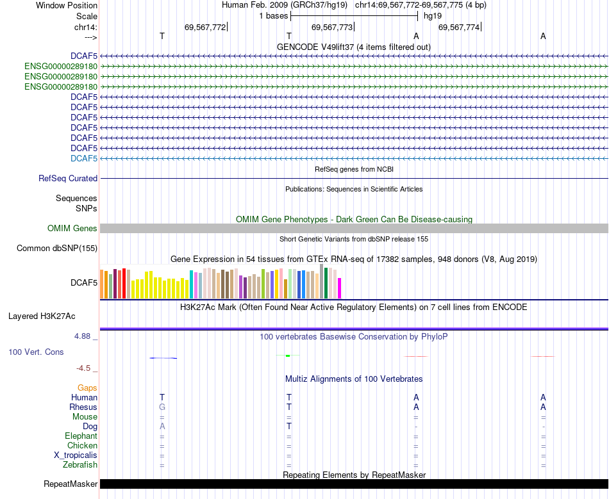Click the RefSeq Curated track line
The image size is (609, 499).
(354, 179)
